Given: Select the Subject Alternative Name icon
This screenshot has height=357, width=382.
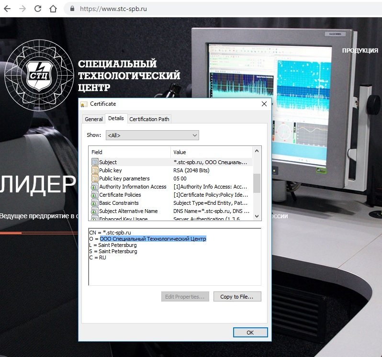Looking at the screenshot, I should tap(95, 211).
